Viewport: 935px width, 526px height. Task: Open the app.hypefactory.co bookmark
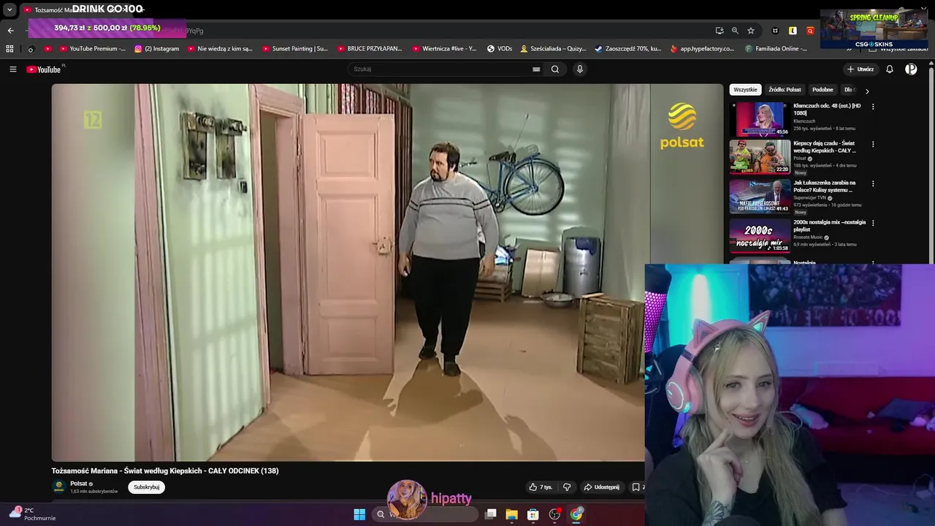[702, 49]
